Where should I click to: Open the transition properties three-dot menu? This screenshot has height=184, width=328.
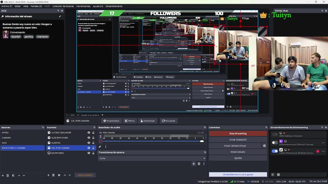click(204, 164)
